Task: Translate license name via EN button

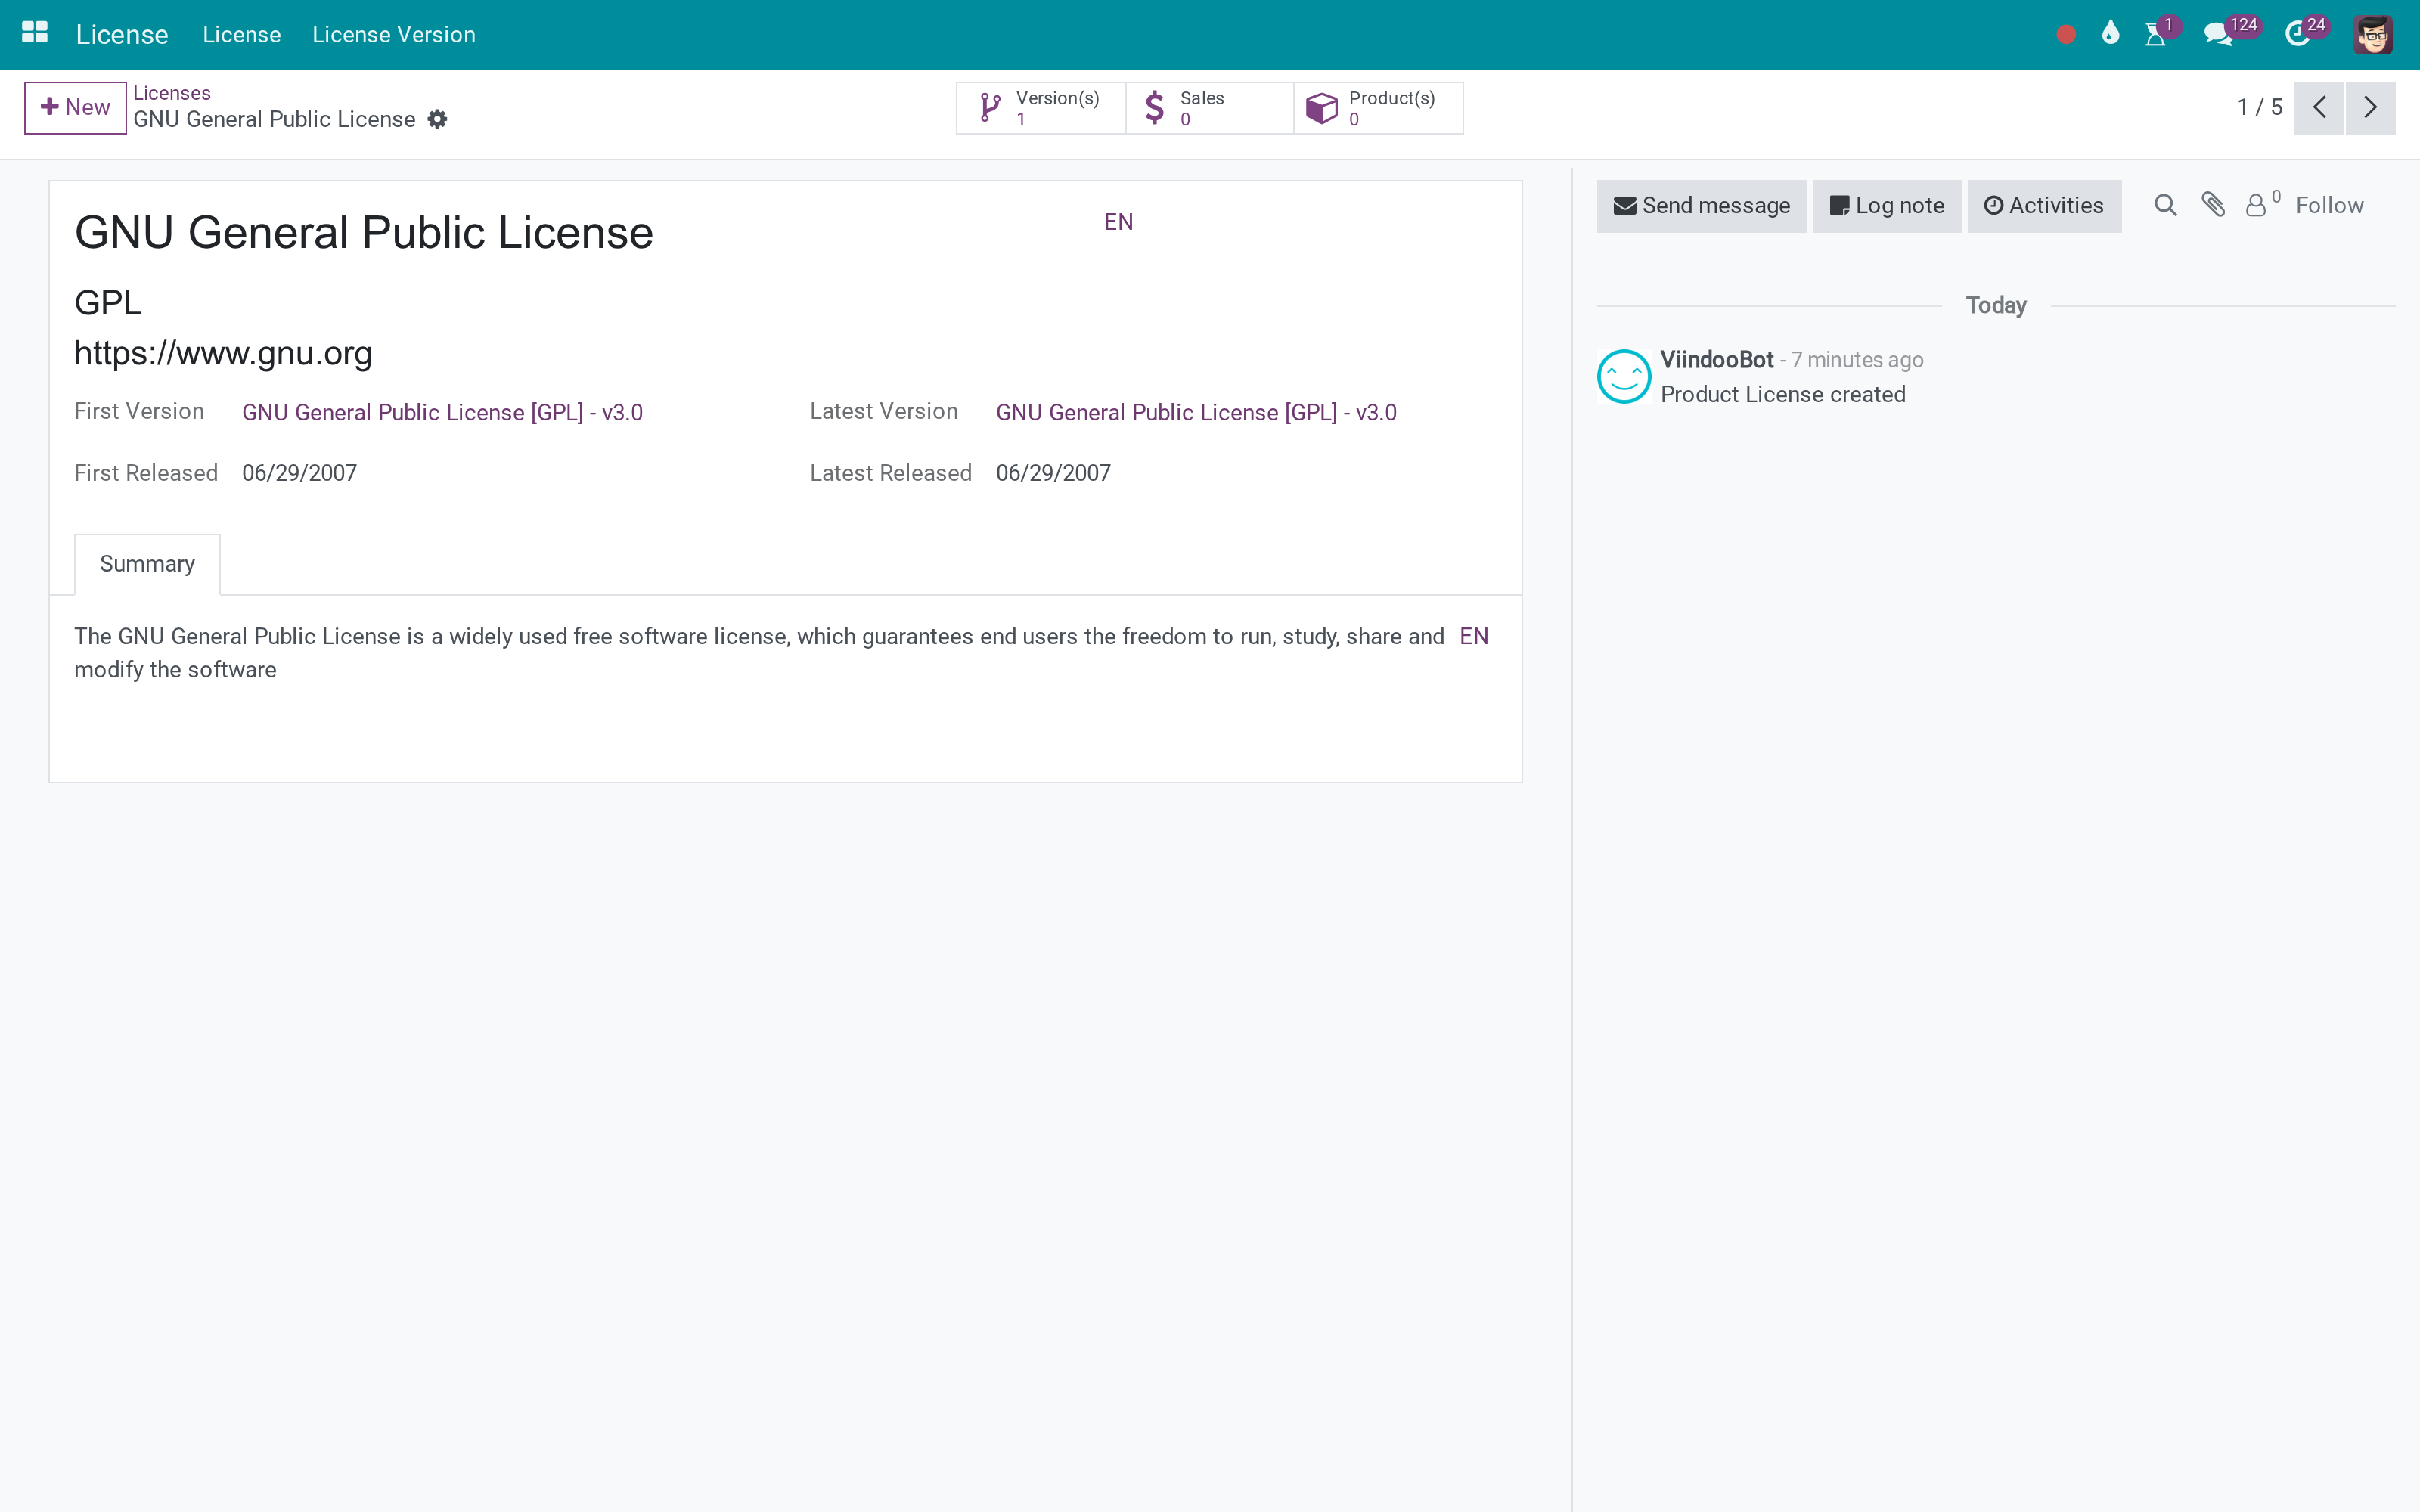Action: pos(1118,222)
